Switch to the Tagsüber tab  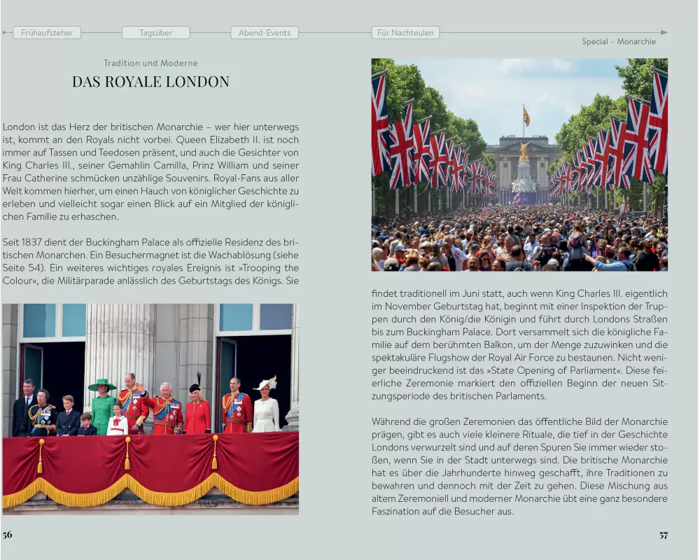tap(155, 32)
